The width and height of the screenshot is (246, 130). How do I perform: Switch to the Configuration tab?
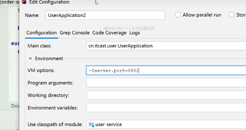point(41,32)
